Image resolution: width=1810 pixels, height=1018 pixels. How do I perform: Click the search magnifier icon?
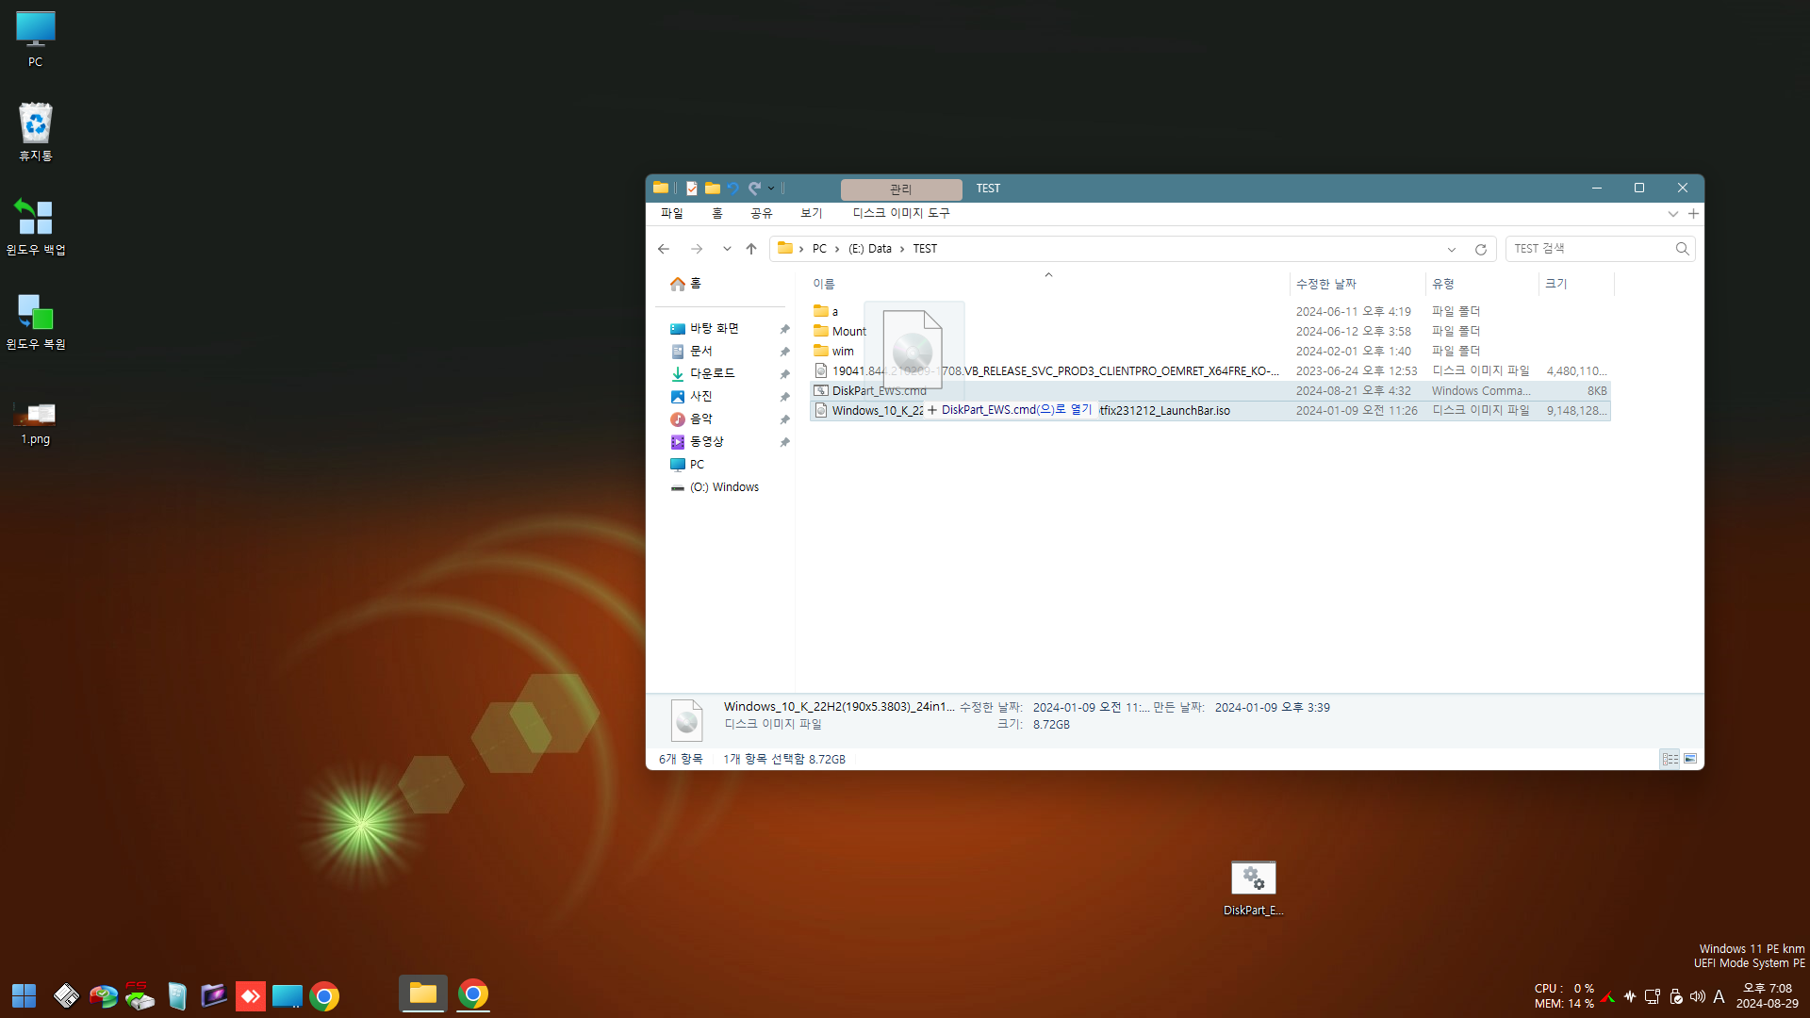(x=1683, y=249)
